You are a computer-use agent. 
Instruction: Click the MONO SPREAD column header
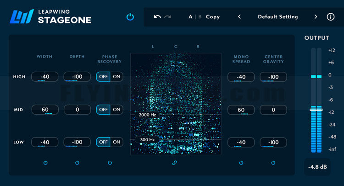pyautogui.click(x=241, y=59)
